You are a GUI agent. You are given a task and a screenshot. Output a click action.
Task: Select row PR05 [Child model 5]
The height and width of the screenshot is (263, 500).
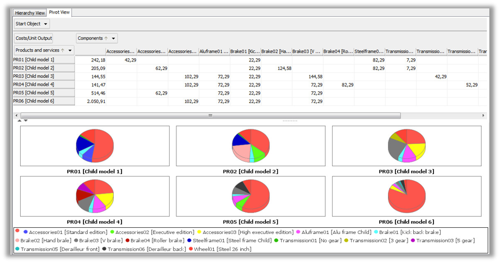pos(44,93)
